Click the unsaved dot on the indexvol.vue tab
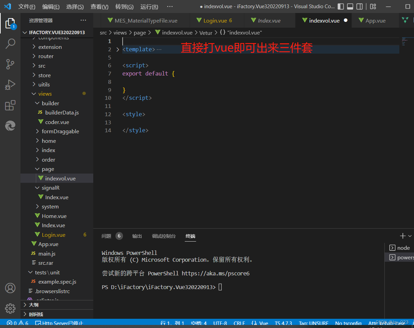The height and width of the screenshot is (328, 414). [345, 20]
